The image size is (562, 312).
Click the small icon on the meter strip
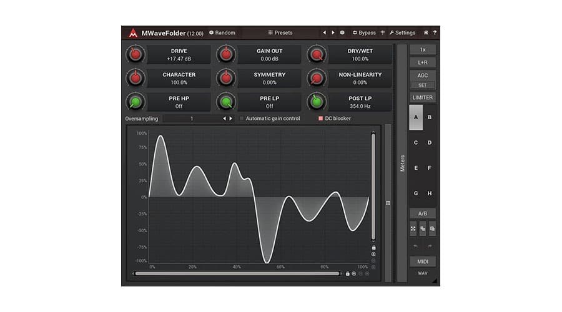point(388,203)
